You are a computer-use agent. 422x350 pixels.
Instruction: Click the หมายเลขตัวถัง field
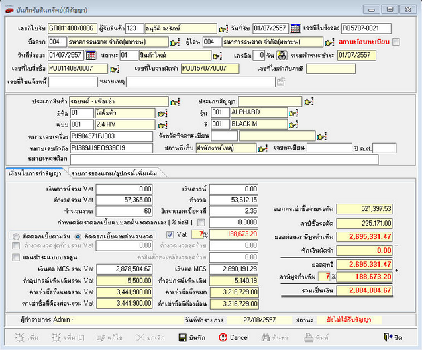111,148
